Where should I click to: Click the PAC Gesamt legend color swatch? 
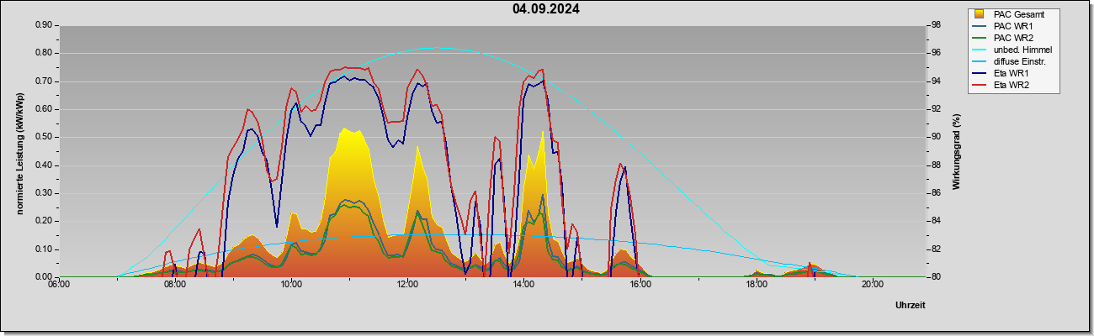(x=980, y=14)
